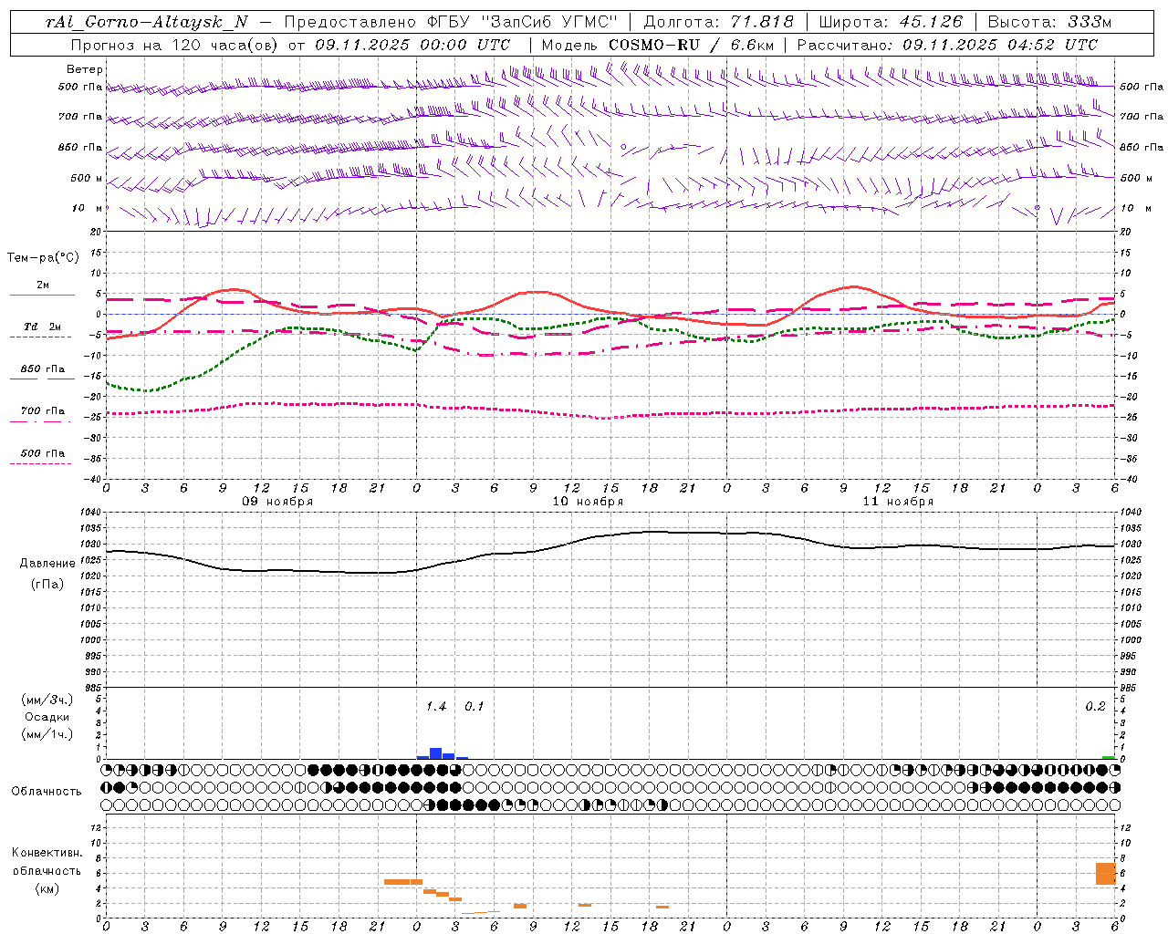This screenshot has height=934, width=1168.
Task: Click the "Td 2м" dew point legend entry
Action: click(43, 327)
